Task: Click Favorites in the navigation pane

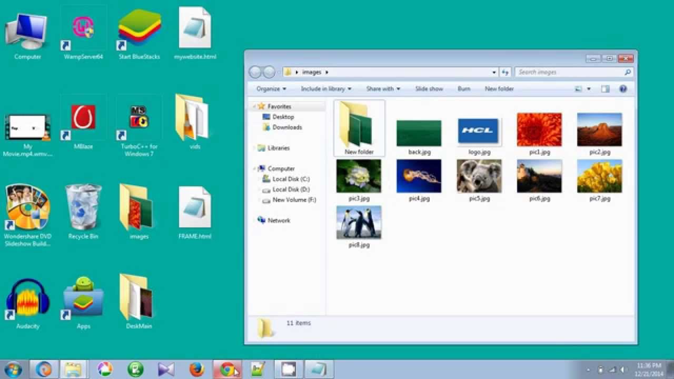Action: [279, 106]
